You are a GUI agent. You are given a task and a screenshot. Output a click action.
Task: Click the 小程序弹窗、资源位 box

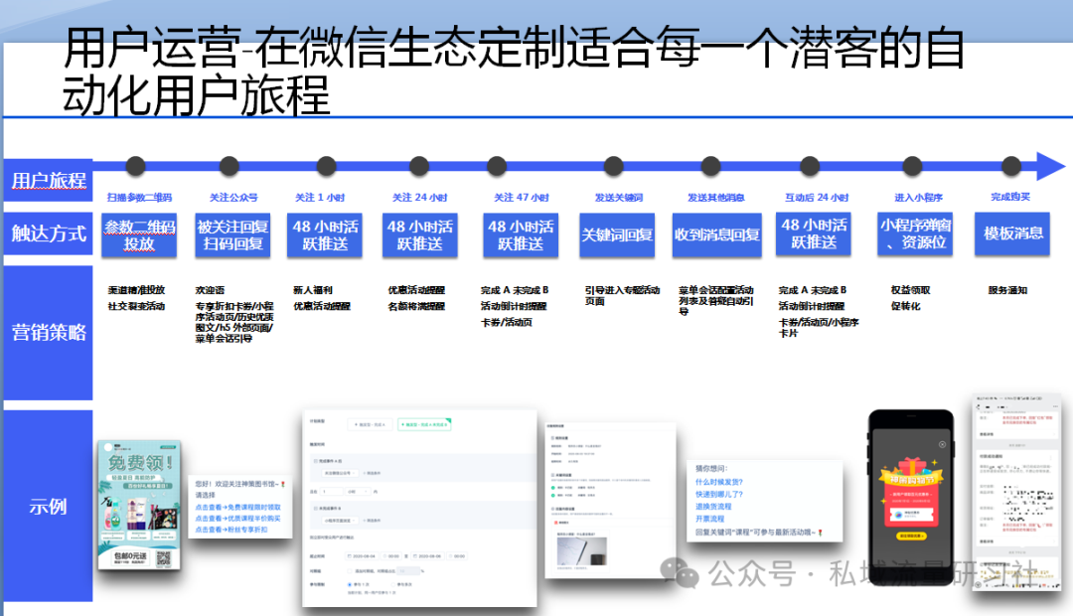[915, 233]
